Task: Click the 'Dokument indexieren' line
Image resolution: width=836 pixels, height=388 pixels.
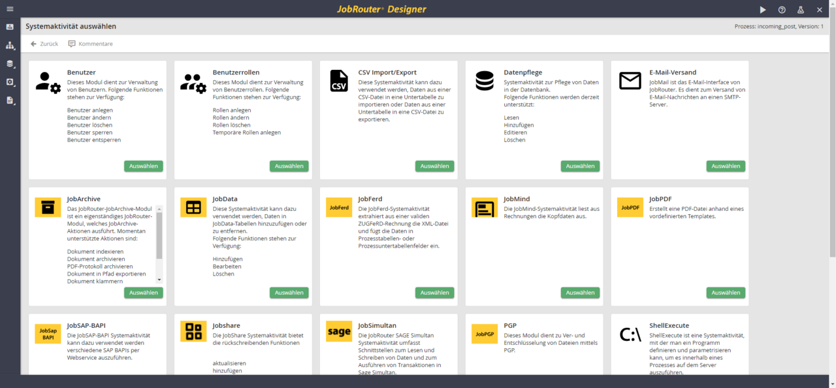Action: 96,251
